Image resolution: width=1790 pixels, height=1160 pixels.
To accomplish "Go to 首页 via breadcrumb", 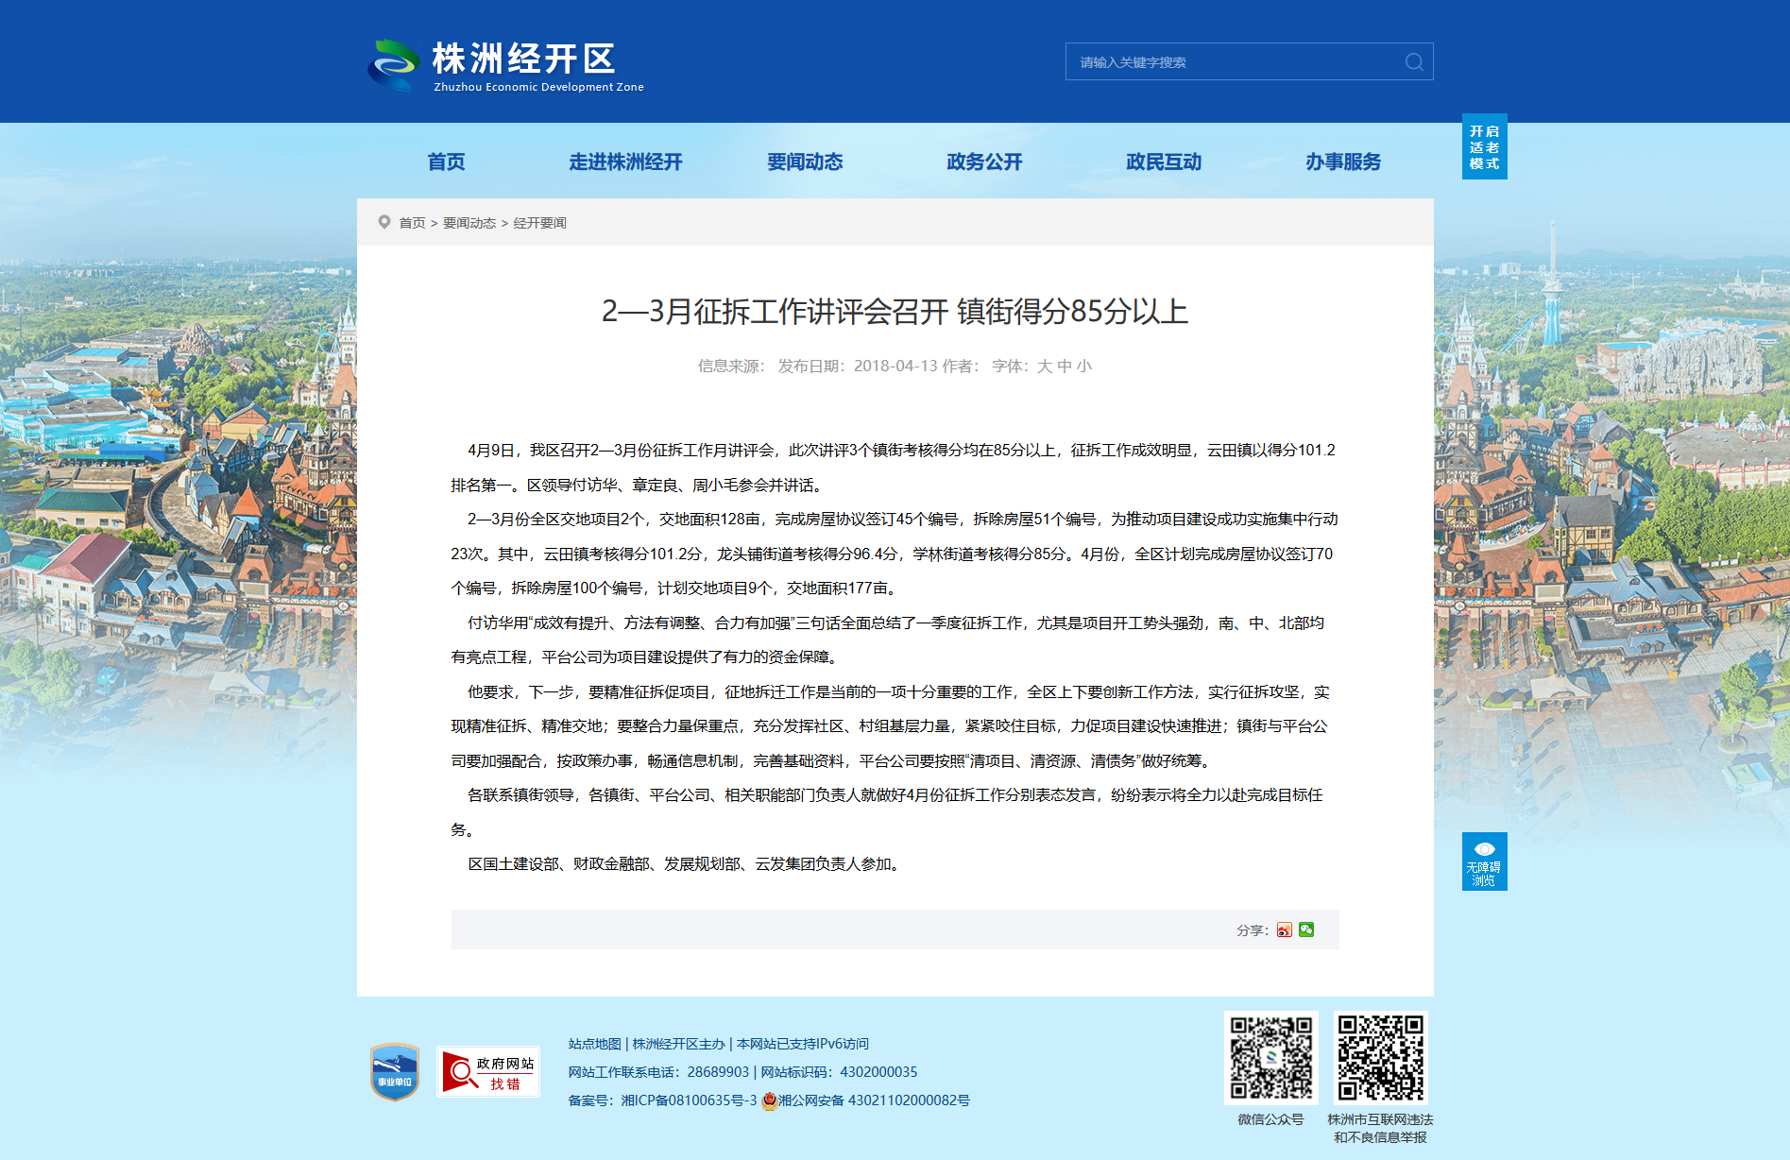I will (412, 223).
